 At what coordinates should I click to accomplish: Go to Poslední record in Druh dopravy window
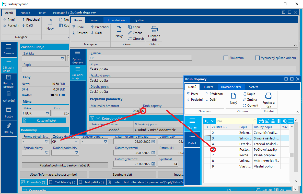click(x=195, y=99)
